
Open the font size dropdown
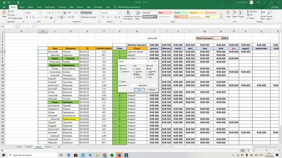(x=46, y=13)
